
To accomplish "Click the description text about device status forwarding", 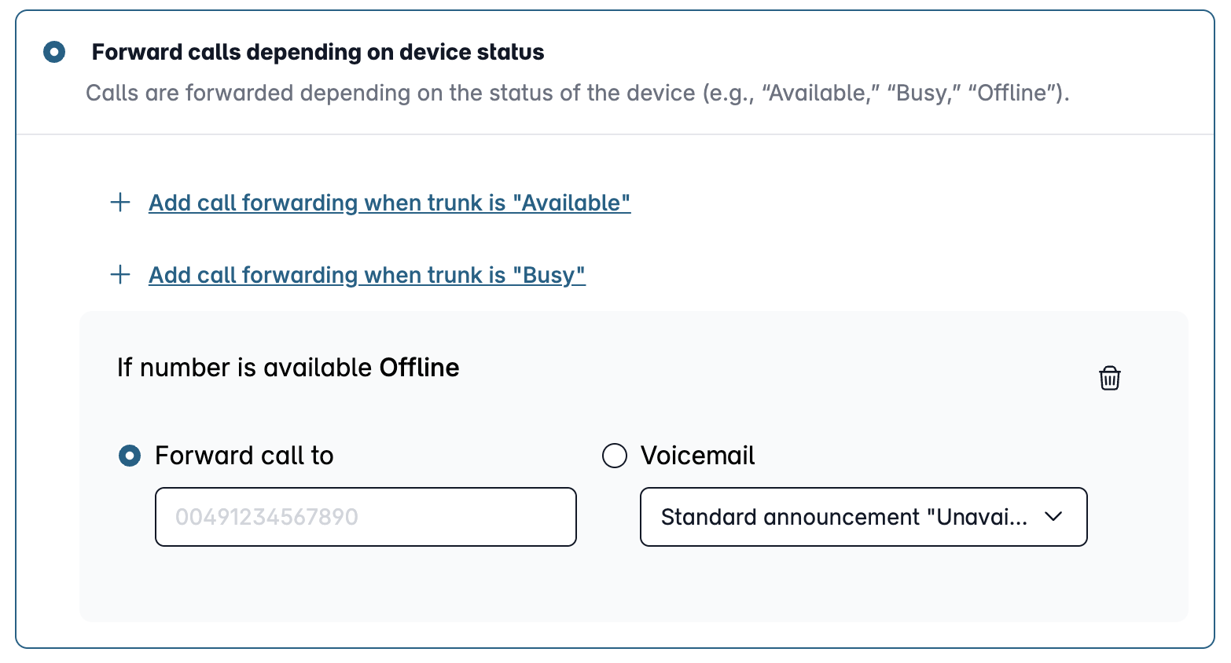I will (x=578, y=93).
